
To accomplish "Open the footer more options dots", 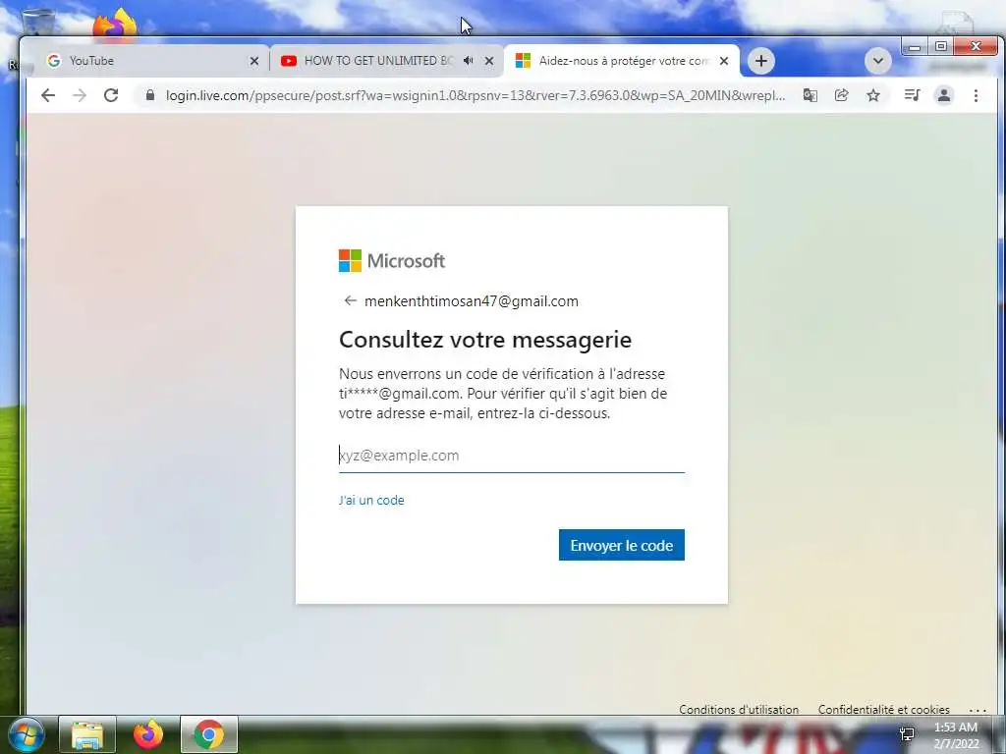I will [978, 710].
